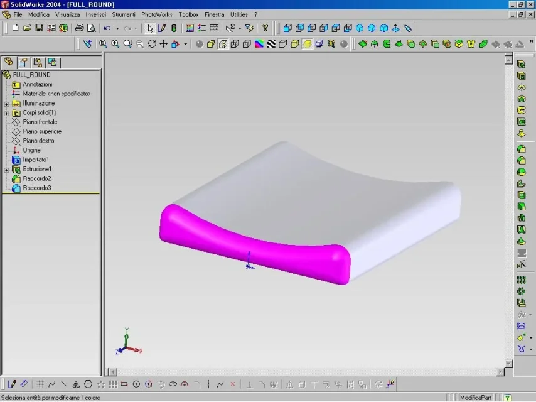Switch to the FeatureManager design tree tab
Viewport: 536px width, 402px height.
pyautogui.click(x=9, y=62)
